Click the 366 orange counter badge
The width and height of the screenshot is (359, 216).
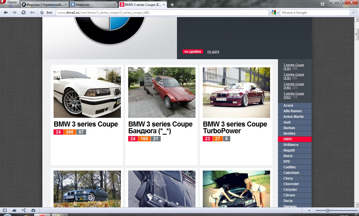(x=70, y=132)
